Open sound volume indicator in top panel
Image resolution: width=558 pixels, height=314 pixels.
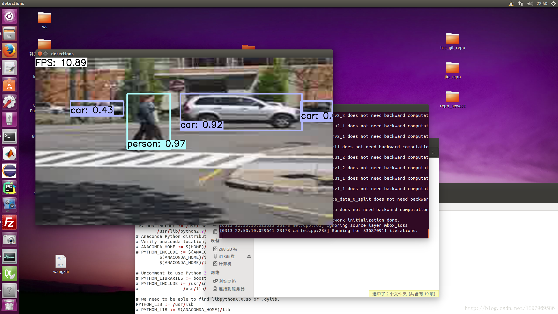(x=530, y=3)
